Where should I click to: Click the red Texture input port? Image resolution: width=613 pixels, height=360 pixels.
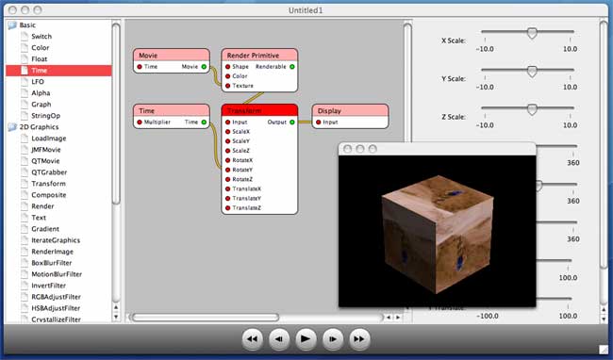pos(227,86)
